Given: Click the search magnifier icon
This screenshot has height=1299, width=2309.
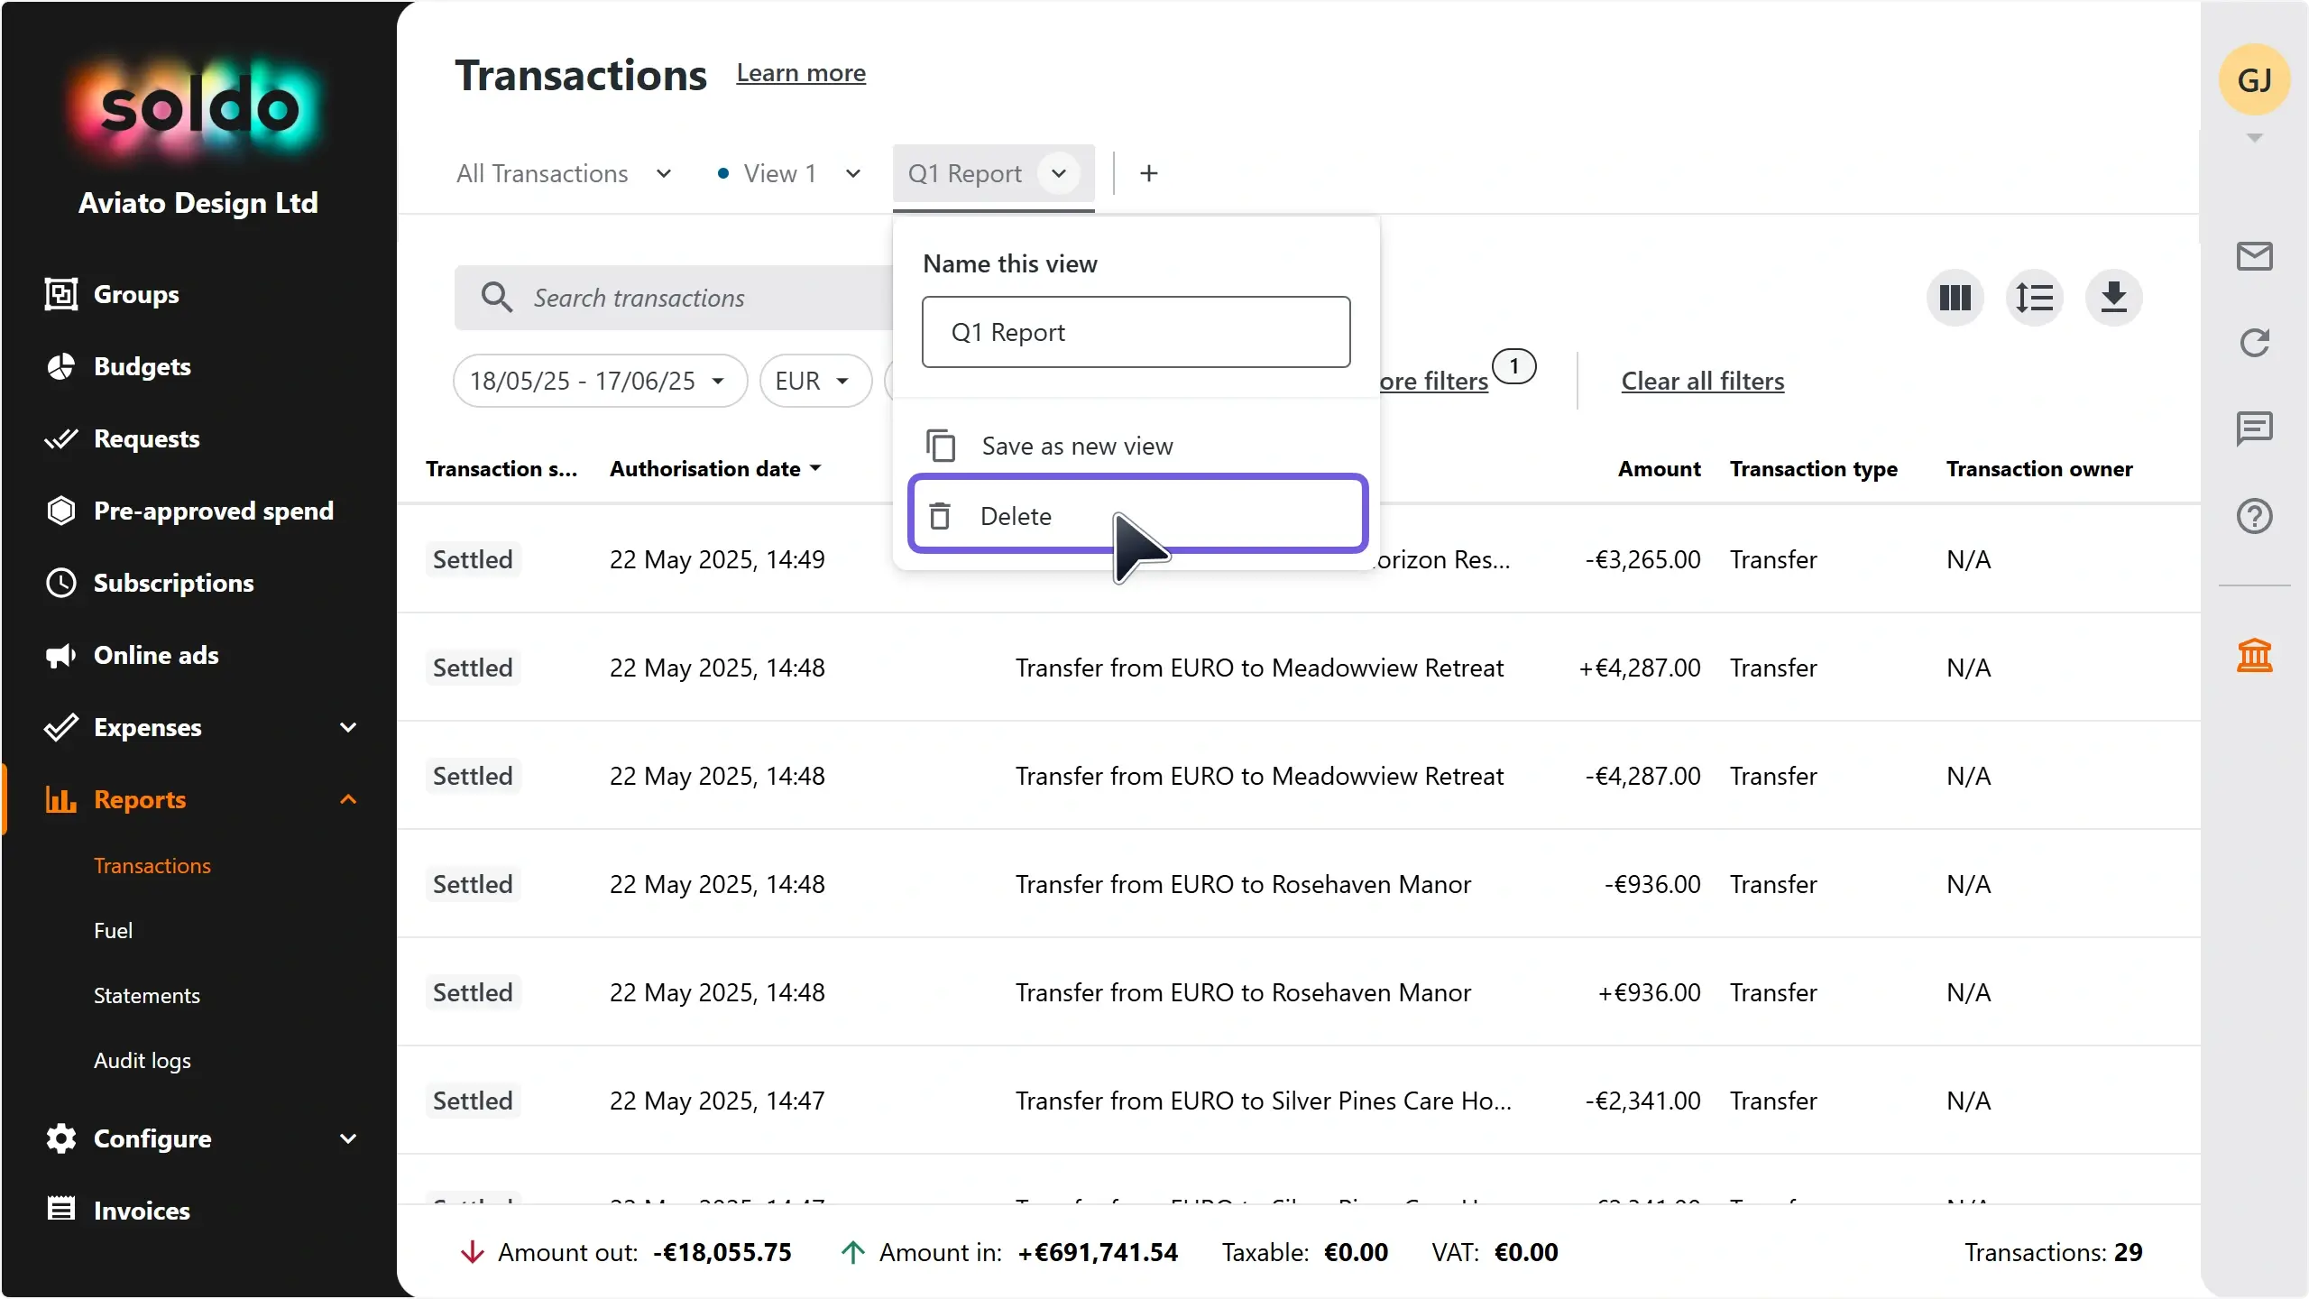Looking at the screenshot, I should coord(497,298).
